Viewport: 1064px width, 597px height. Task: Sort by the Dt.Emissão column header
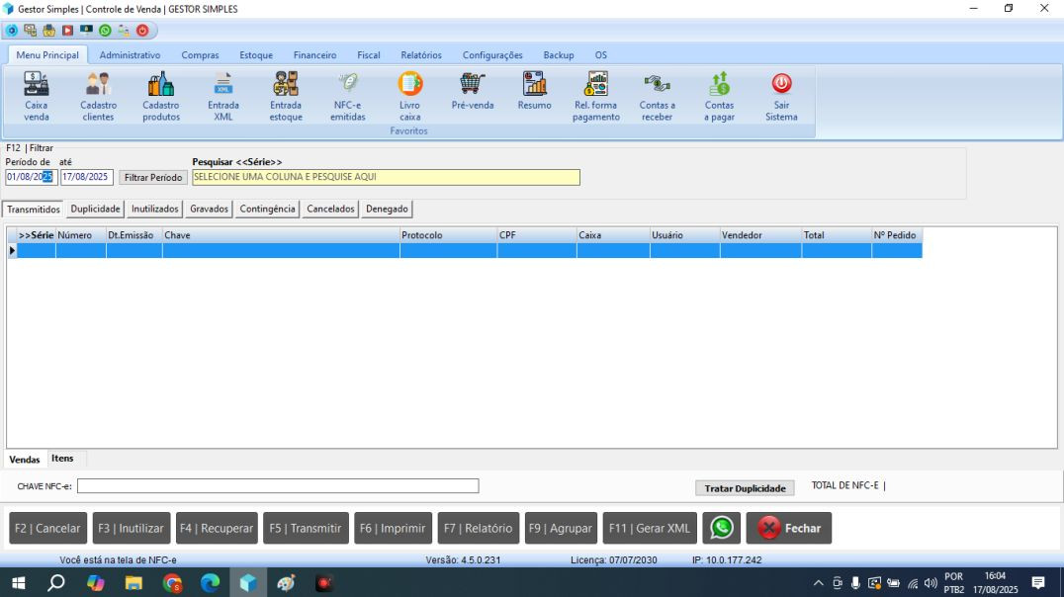[133, 235]
